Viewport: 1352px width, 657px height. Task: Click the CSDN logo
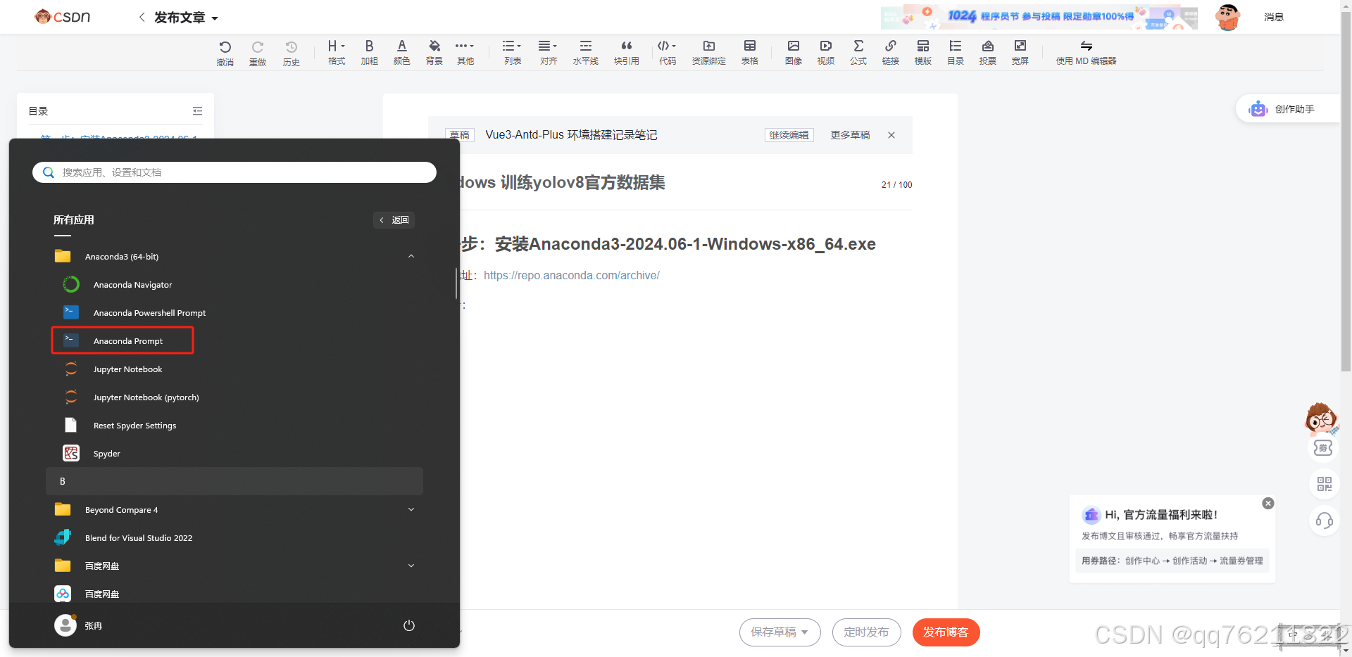pos(62,16)
